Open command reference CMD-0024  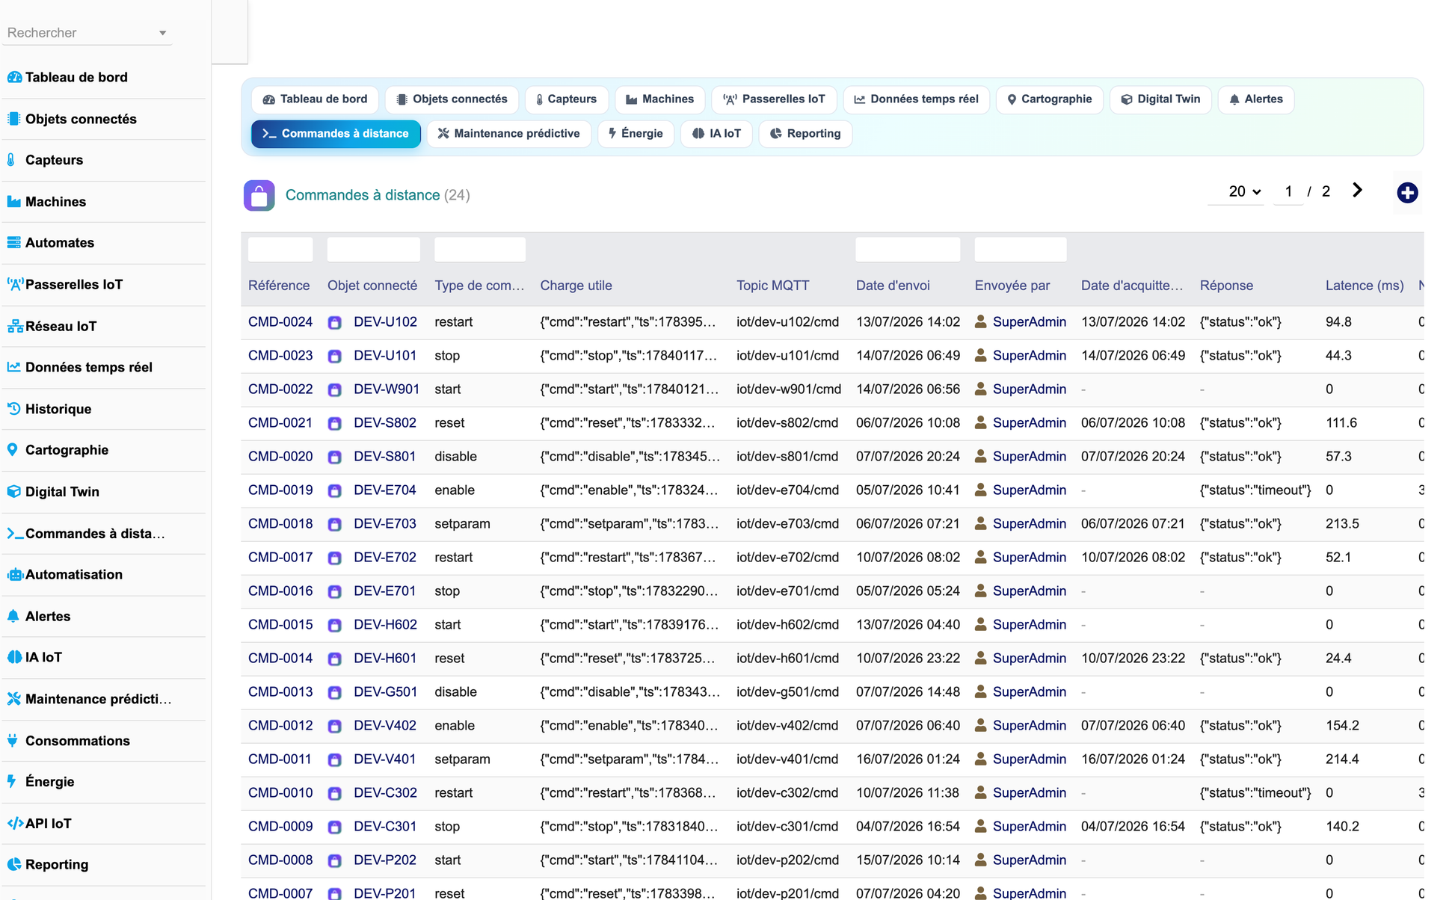click(280, 322)
